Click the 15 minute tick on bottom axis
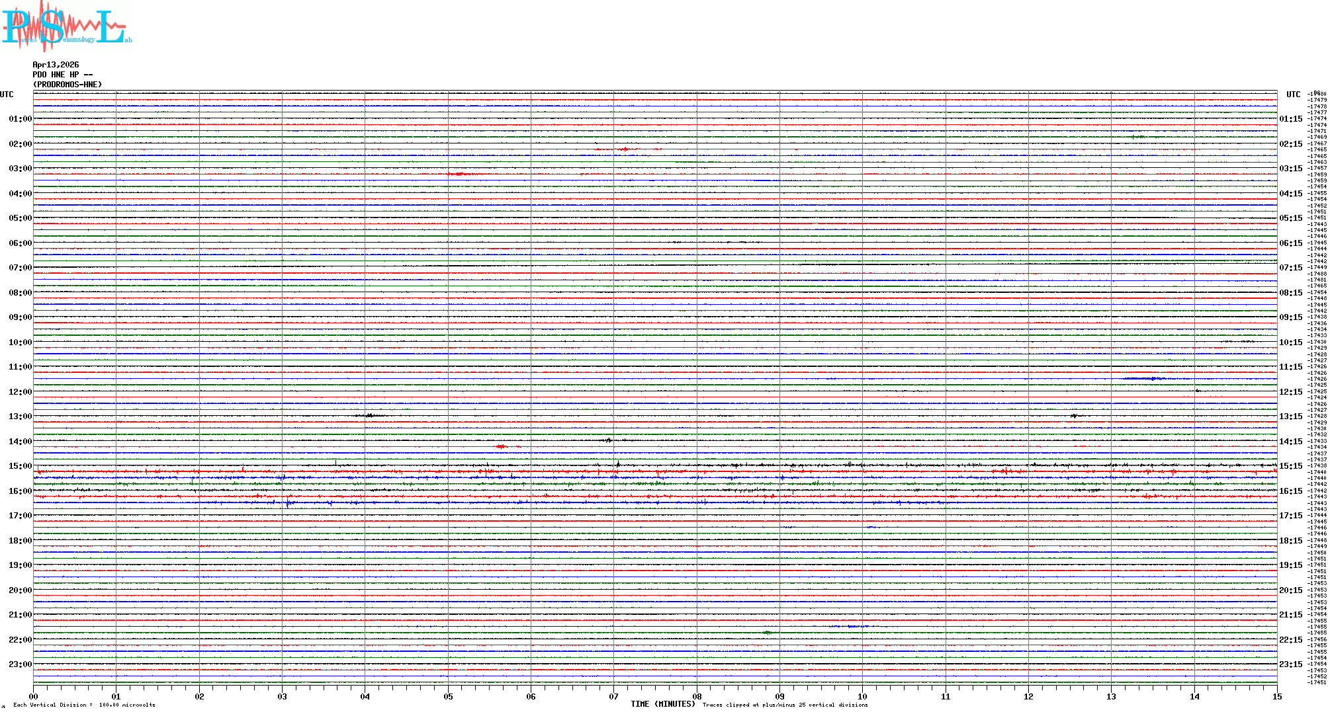 pos(1276,696)
